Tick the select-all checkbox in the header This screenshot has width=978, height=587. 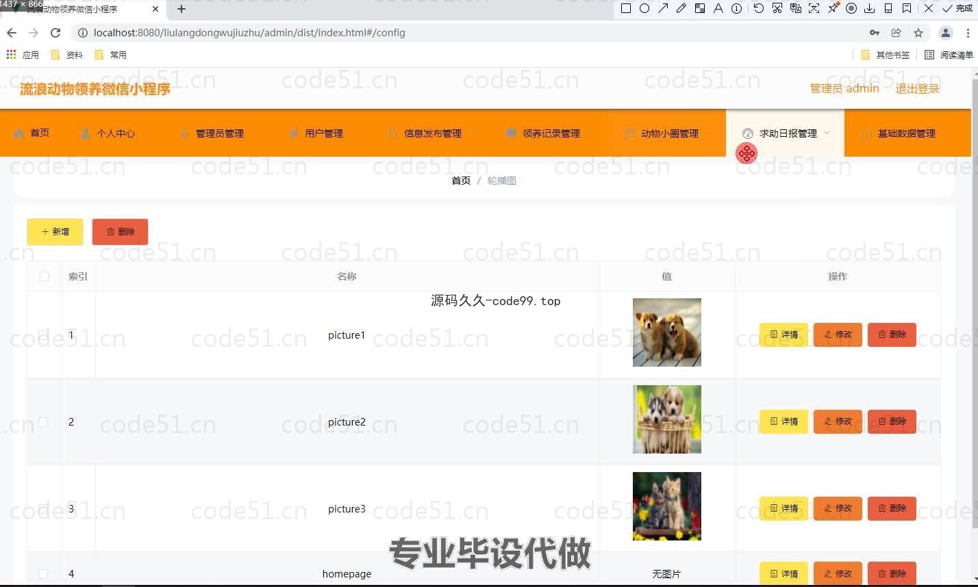(x=45, y=276)
